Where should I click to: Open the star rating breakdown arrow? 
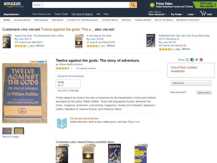tap(72, 68)
